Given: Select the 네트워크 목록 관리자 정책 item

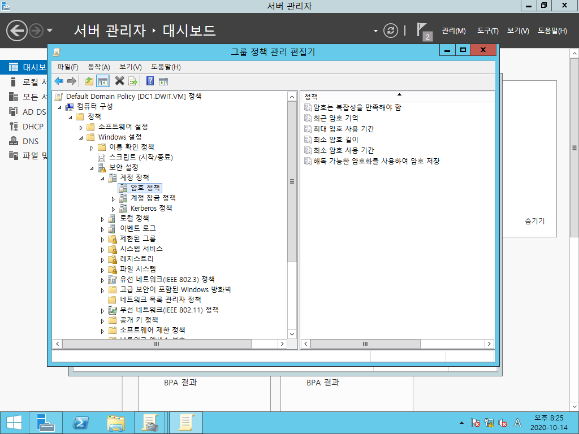Looking at the screenshot, I should point(160,300).
